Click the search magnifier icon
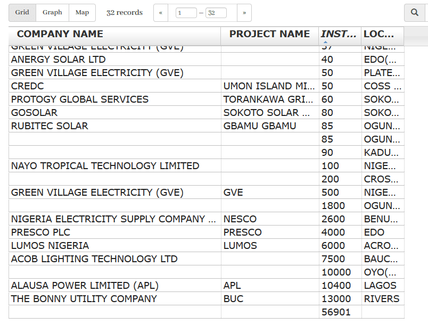Viewport: 428px width, 325px height. tap(415, 13)
